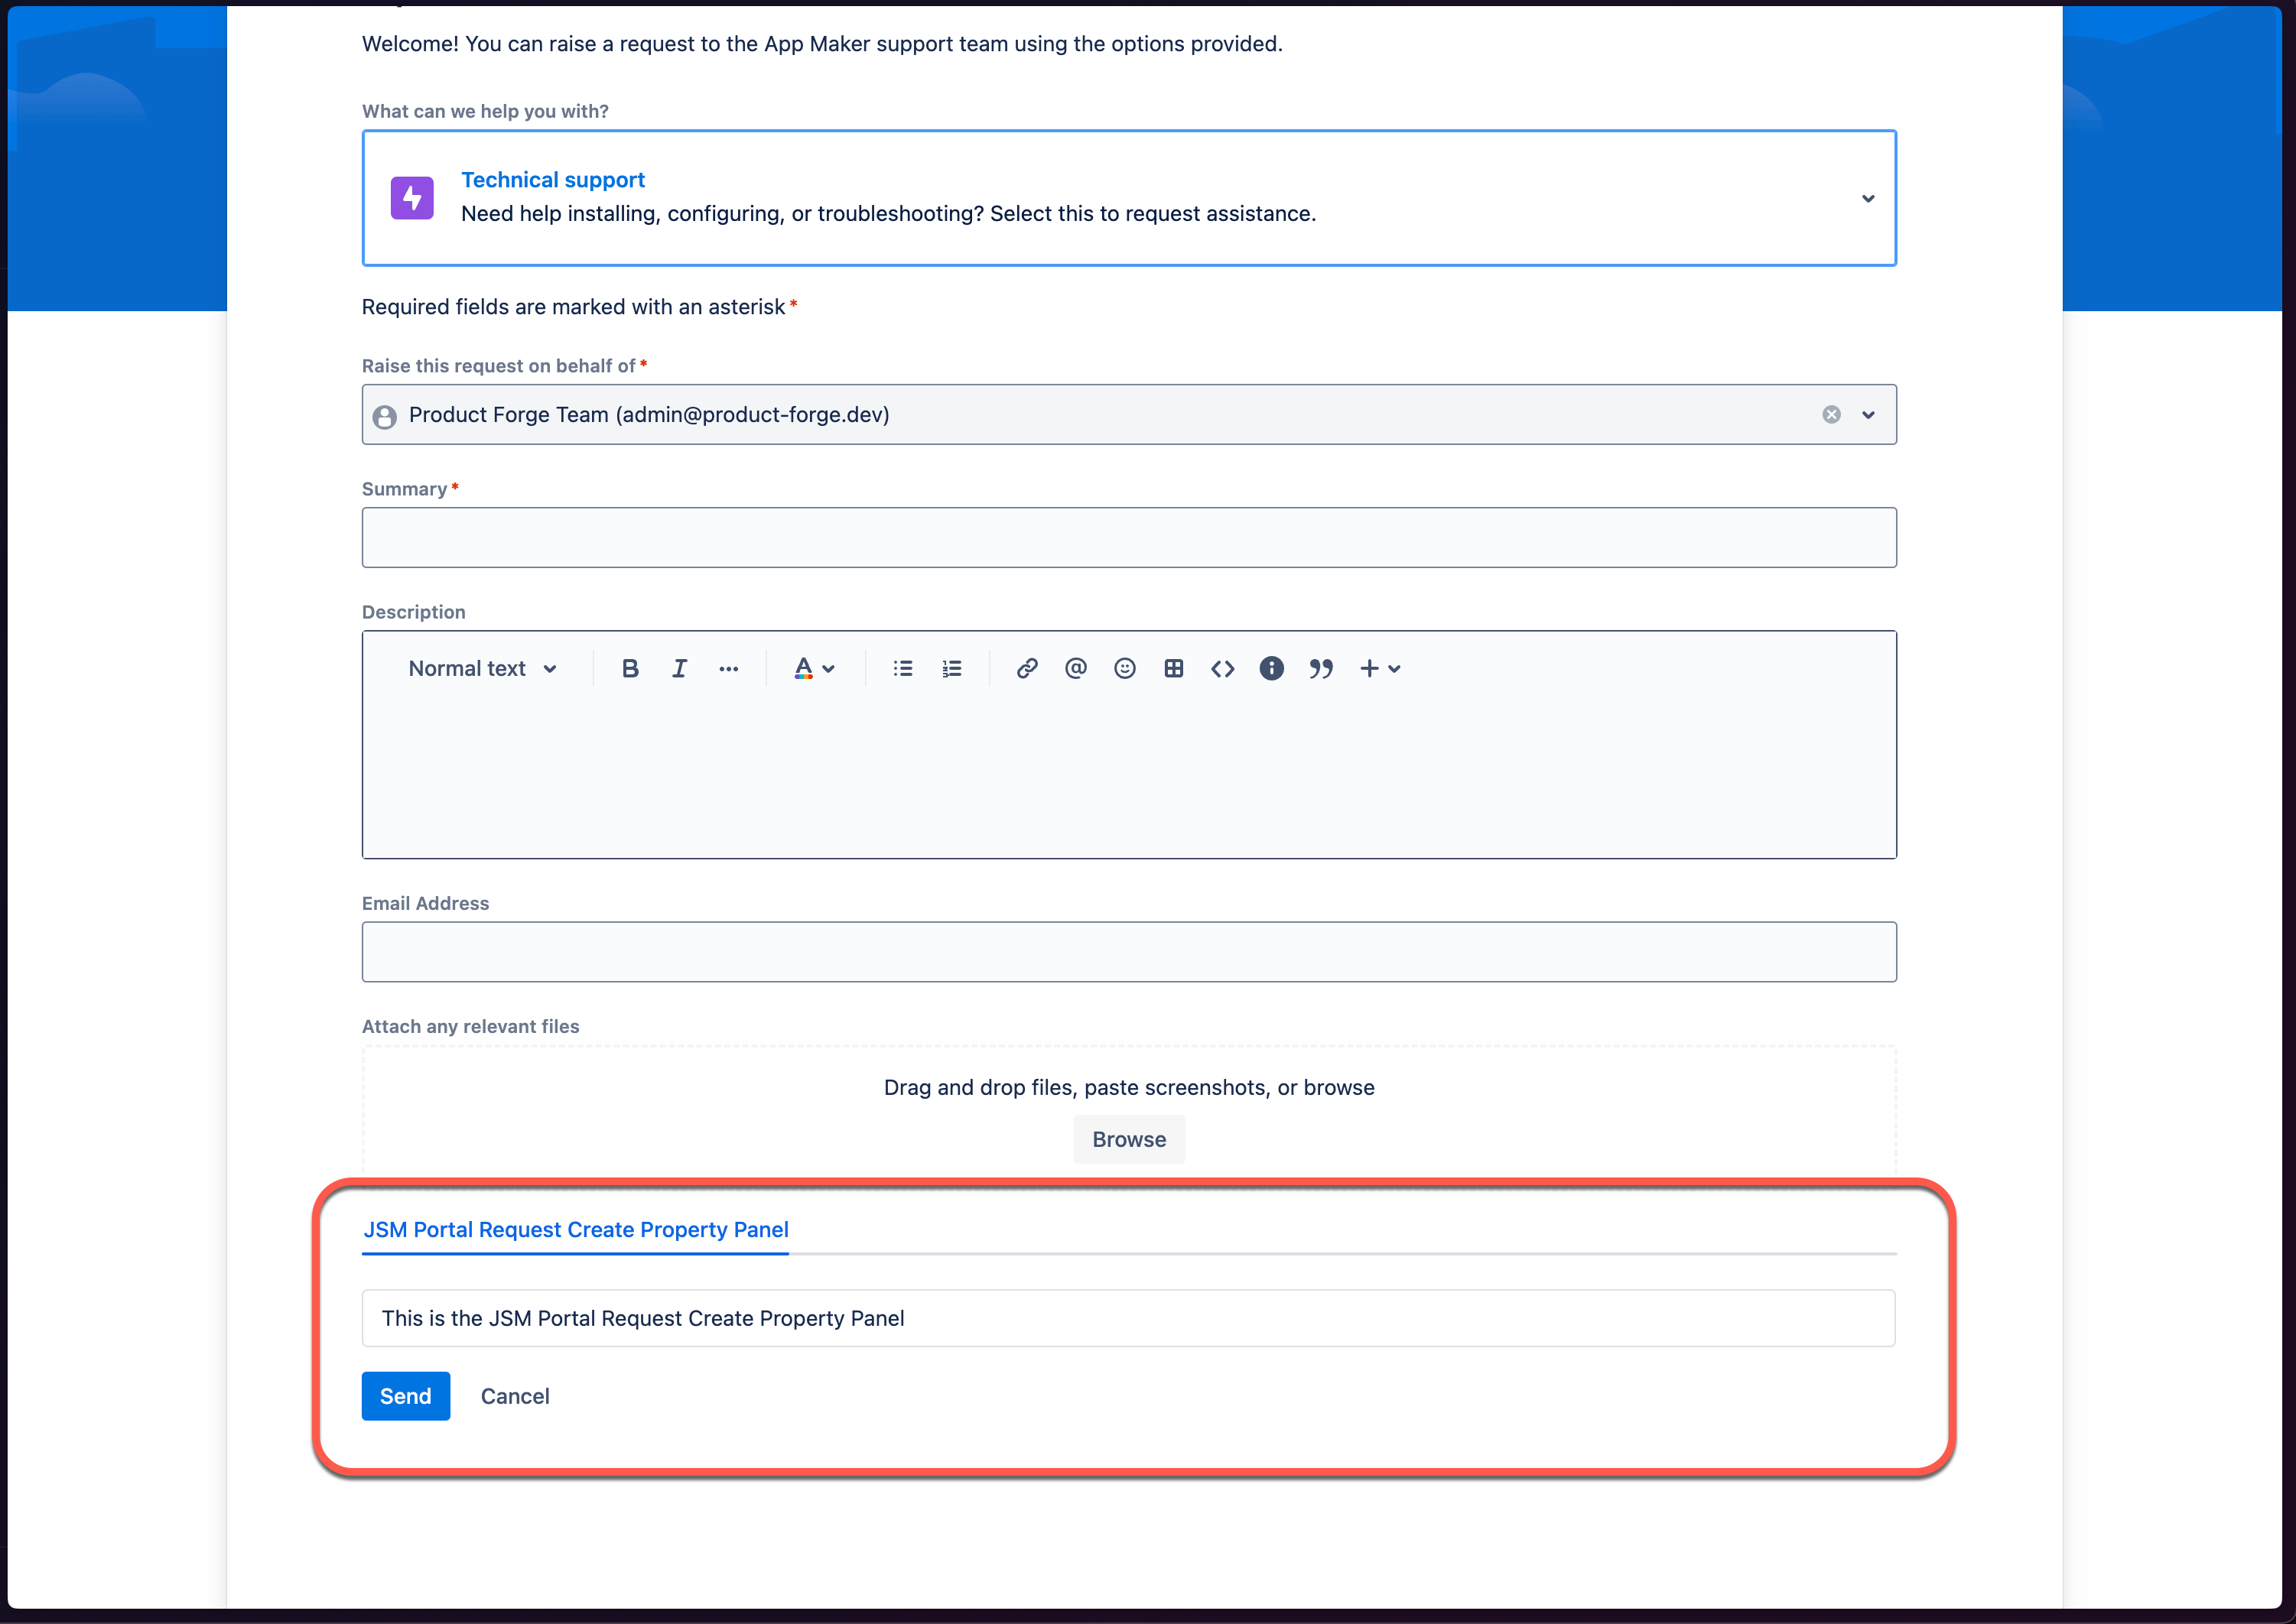Image resolution: width=2296 pixels, height=1624 pixels.
Task: Clear the Product Forge Team selection
Action: pyautogui.click(x=1832, y=415)
